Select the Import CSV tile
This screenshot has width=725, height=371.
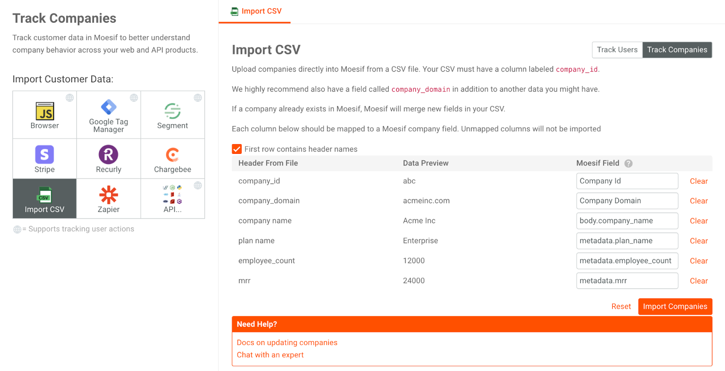[45, 199]
